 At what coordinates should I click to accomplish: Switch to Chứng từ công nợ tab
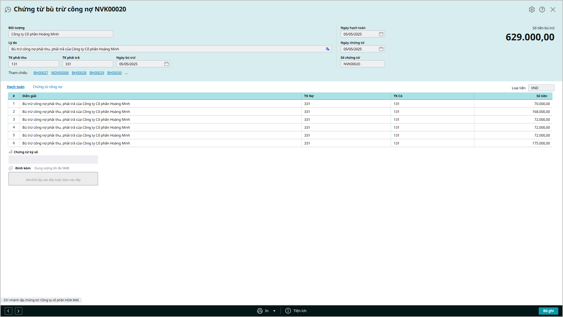pos(47,87)
